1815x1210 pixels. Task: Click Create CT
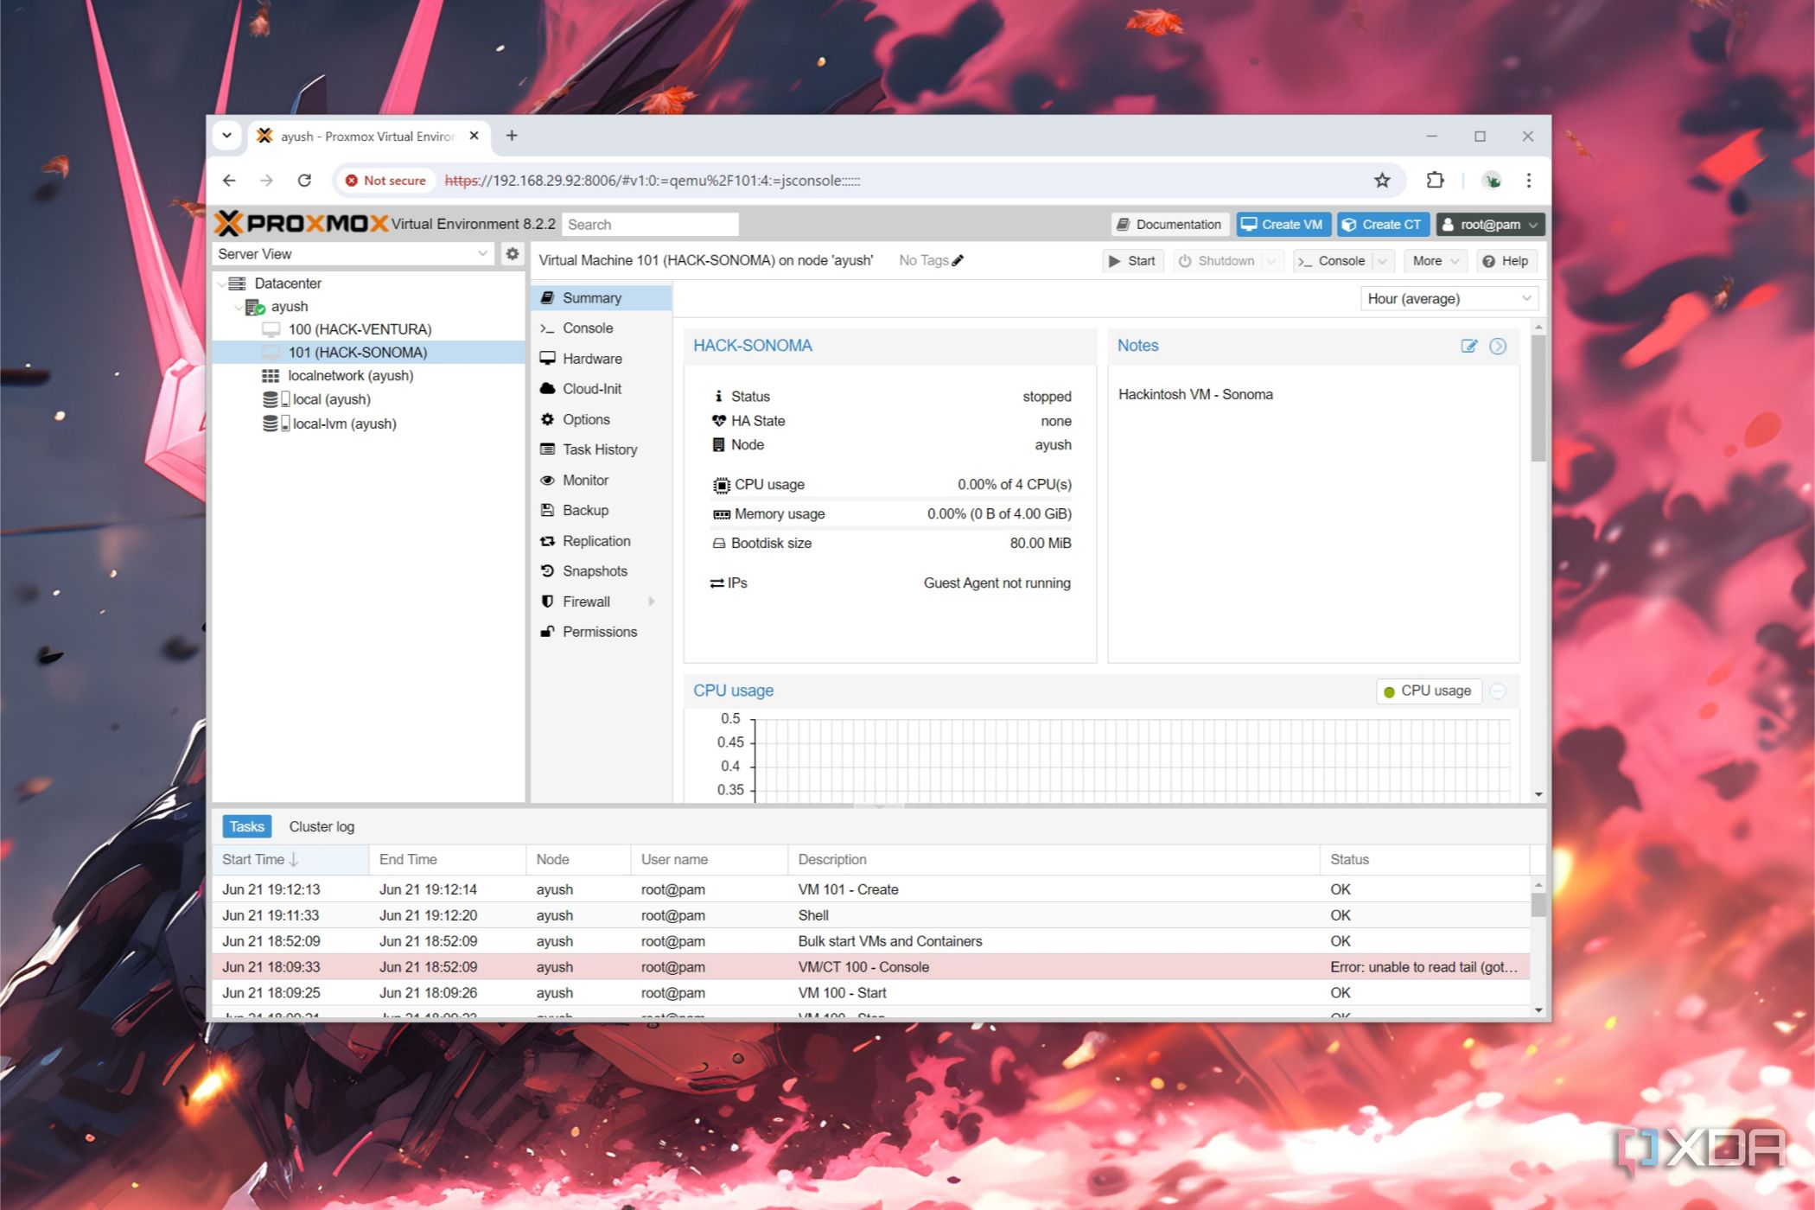1383,224
